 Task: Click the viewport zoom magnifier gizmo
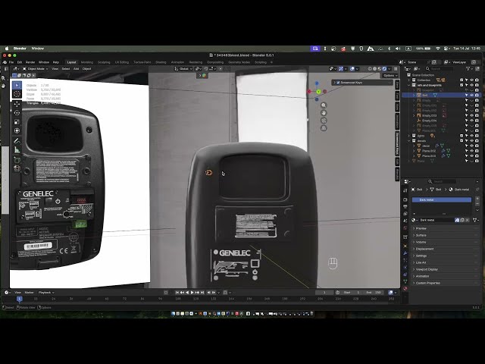coord(324,105)
